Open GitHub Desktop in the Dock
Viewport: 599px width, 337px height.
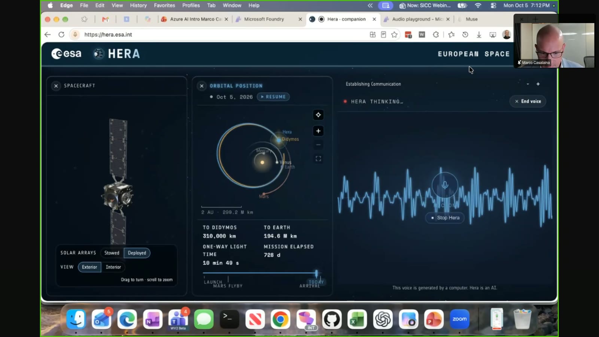[332, 319]
